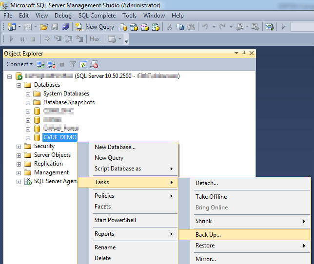Click the Filter funnel icon in Object Explorer
The image size is (314, 264).
(x=73, y=64)
